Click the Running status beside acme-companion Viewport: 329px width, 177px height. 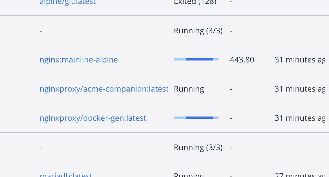(x=189, y=89)
